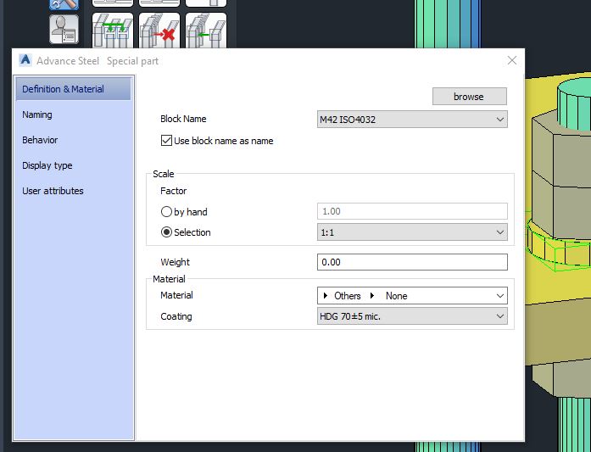Click the Block Name label
Screen dimensions: 591x452
[183, 119]
